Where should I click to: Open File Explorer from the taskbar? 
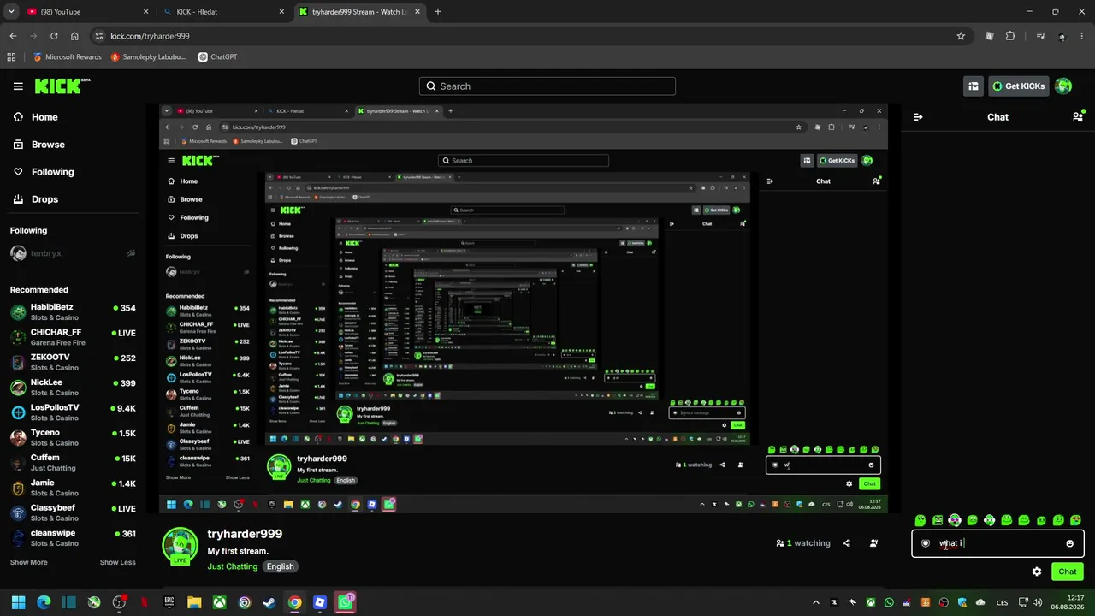click(x=194, y=602)
